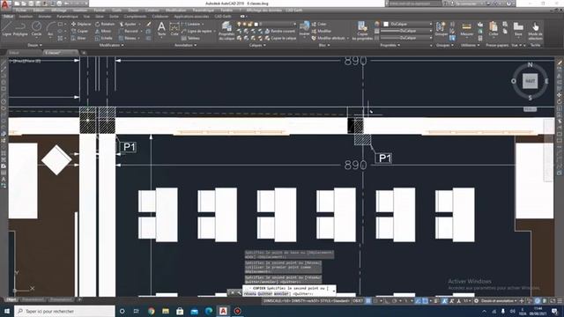
Task: Select the Arc tool
Action: click(50, 28)
